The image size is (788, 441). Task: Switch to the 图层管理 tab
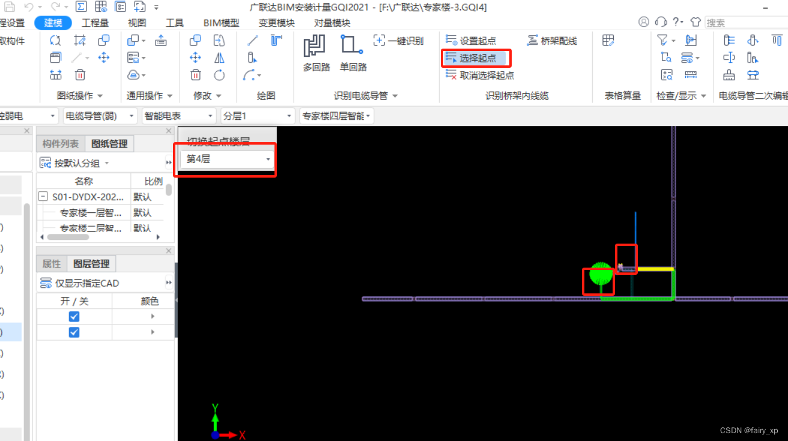pos(91,263)
